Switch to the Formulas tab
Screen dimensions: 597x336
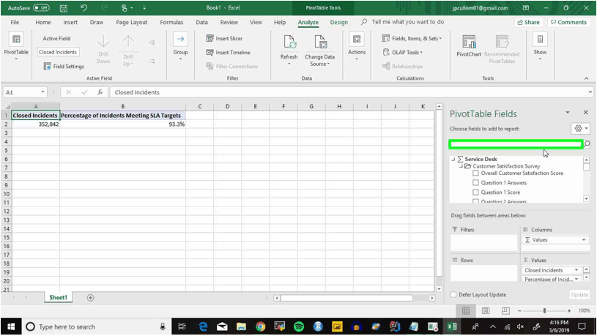pos(171,22)
